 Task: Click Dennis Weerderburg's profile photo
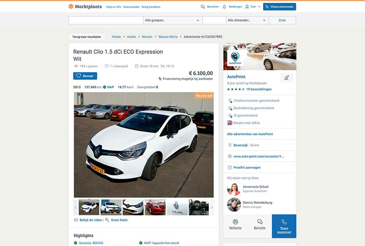(x=234, y=205)
